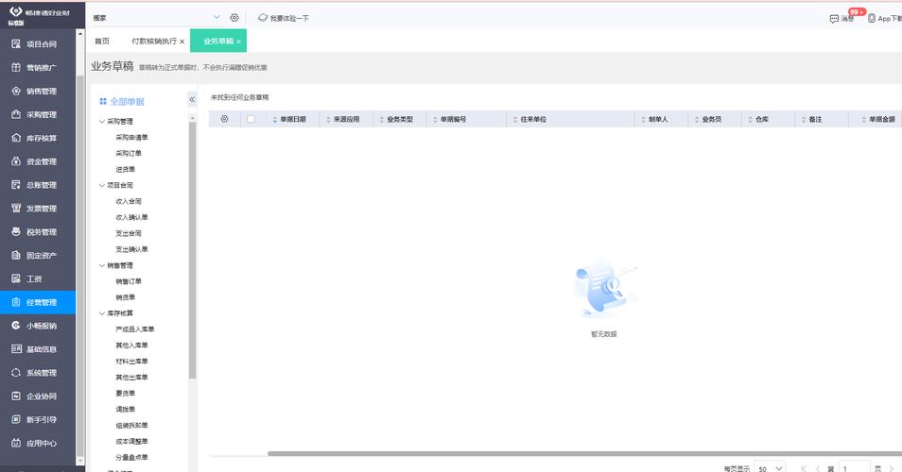Open the 采购管理 sidebar module
The width and height of the screenshot is (902, 472).
41,115
